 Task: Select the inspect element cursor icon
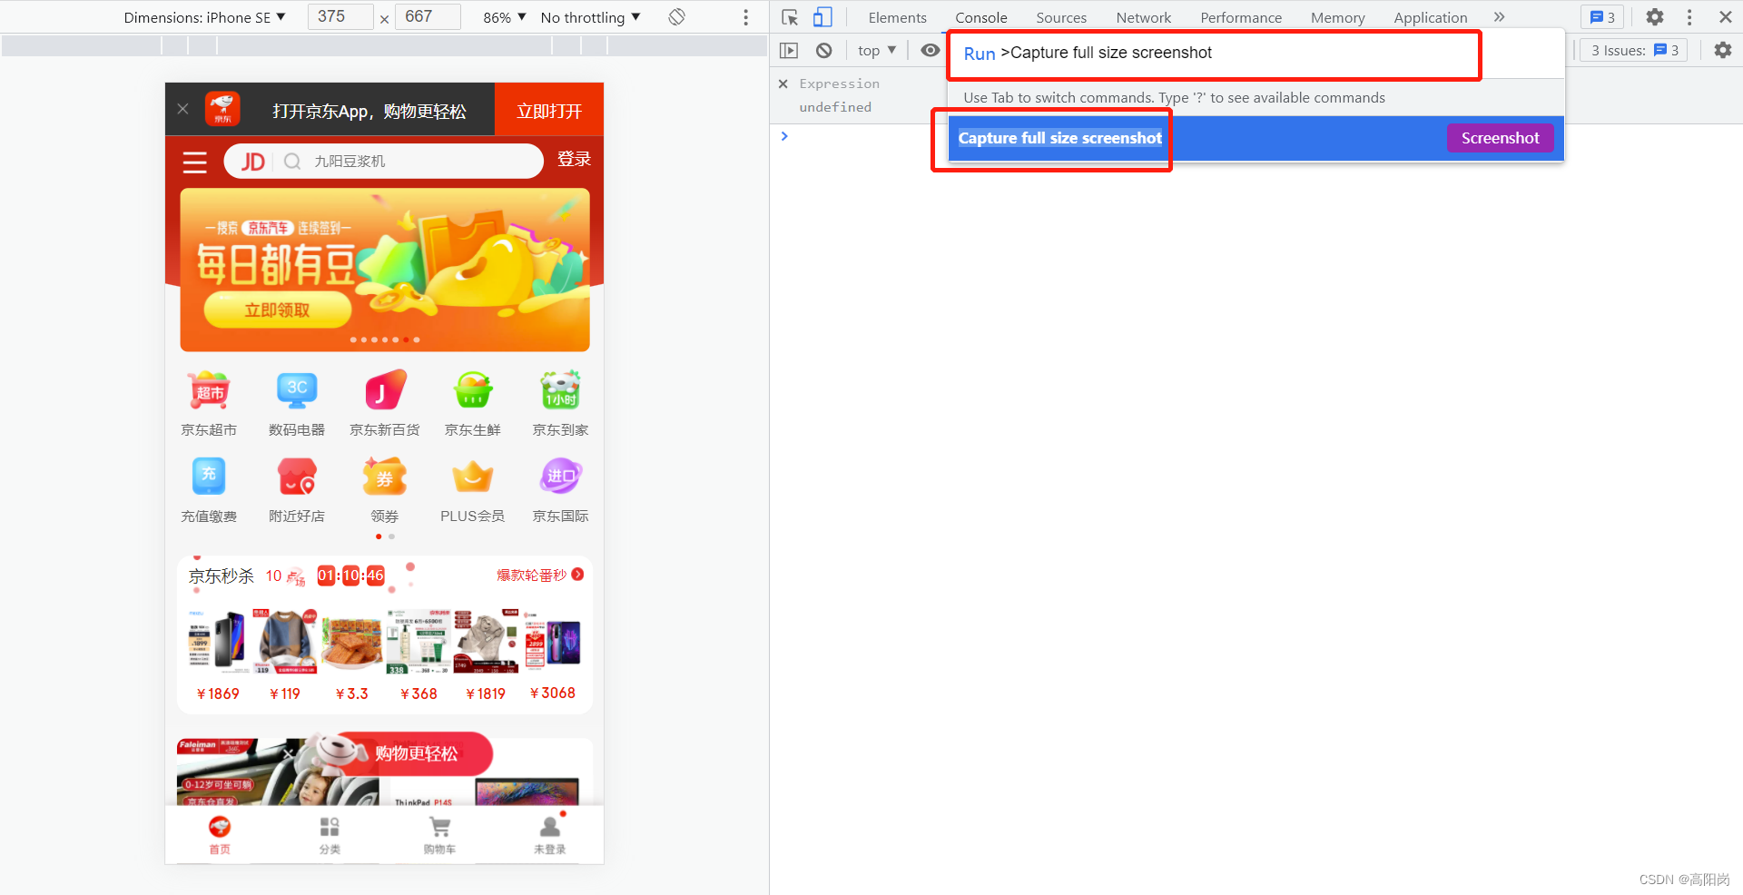(790, 17)
